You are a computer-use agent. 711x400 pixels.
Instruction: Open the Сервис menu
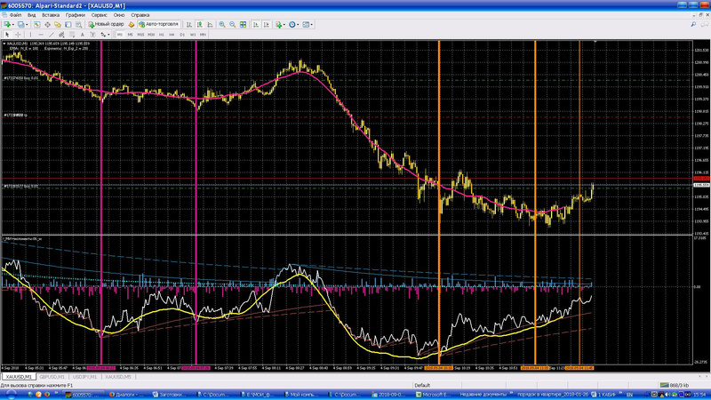[100, 15]
